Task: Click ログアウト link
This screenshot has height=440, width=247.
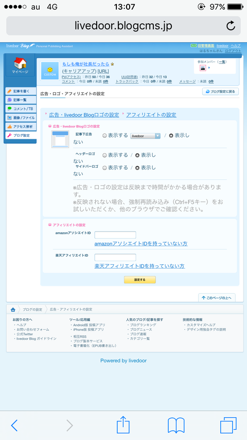Action: [x=233, y=51]
